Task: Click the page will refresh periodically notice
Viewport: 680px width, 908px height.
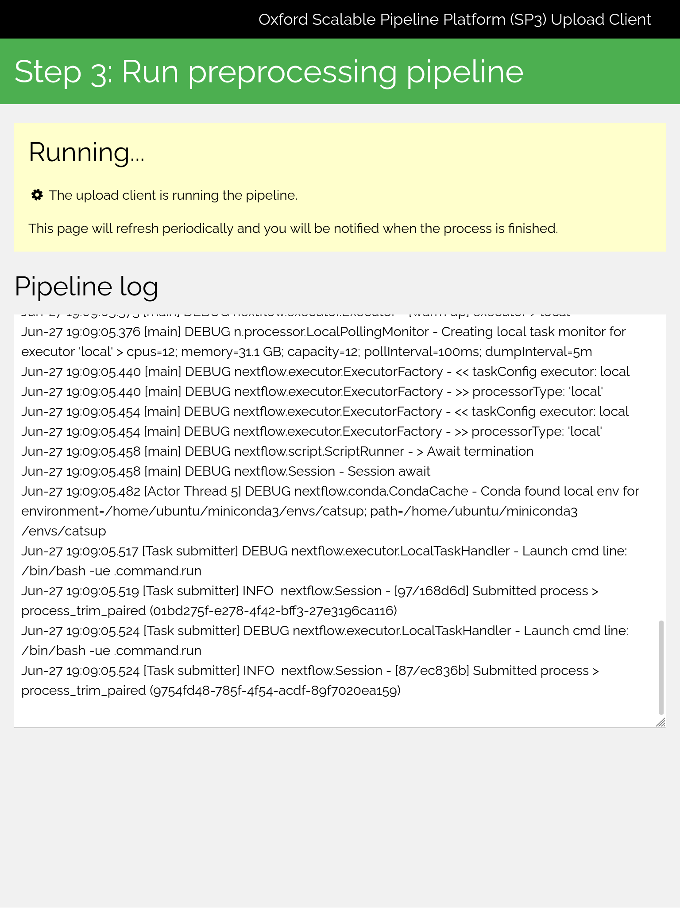Action: 293,229
